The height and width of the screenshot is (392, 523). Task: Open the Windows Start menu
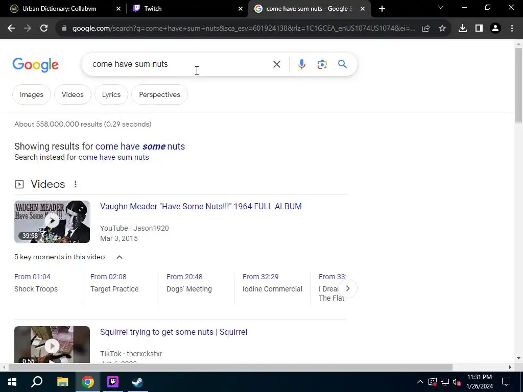click(12, 382)
